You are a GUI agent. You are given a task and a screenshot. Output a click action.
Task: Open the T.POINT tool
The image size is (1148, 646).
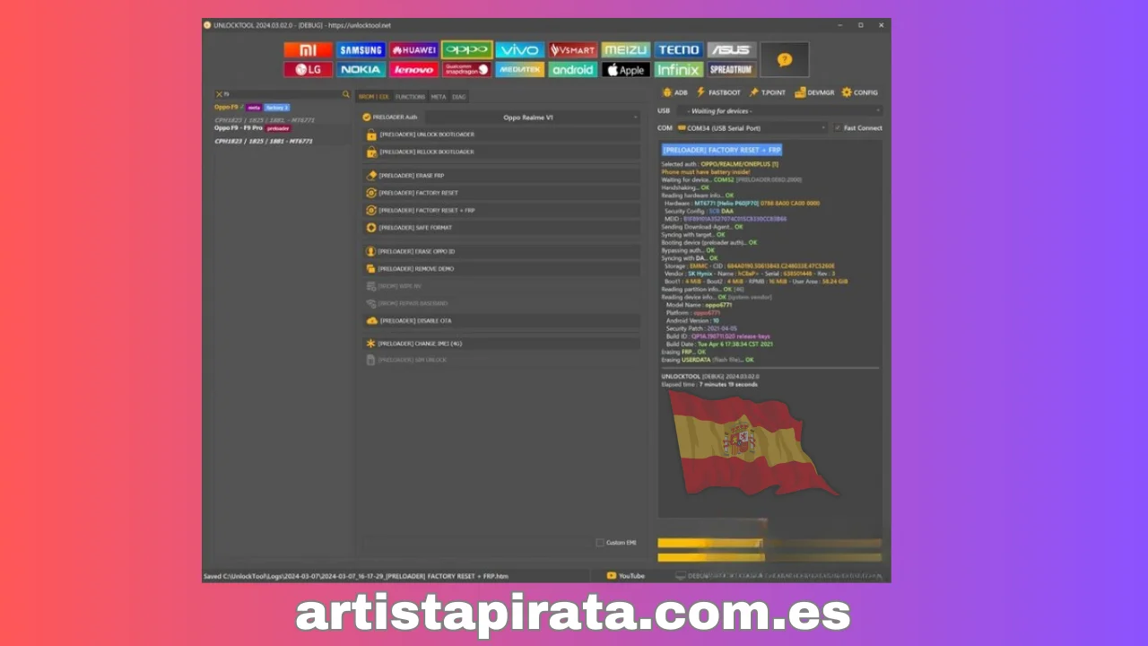[768, 92]
